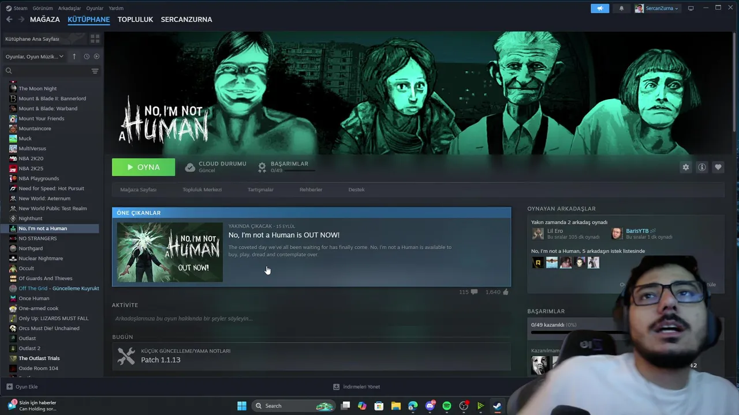Open Spotify from taskbar
Image resolution: width=739 pixels, height=415 pixels.
[447, 406]
